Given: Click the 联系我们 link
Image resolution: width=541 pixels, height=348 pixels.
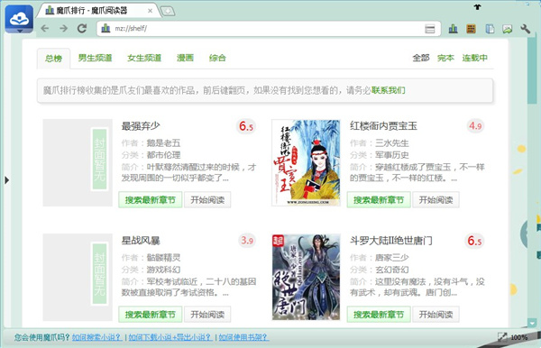Looking at the screenshot, I should tap(388, 90).
